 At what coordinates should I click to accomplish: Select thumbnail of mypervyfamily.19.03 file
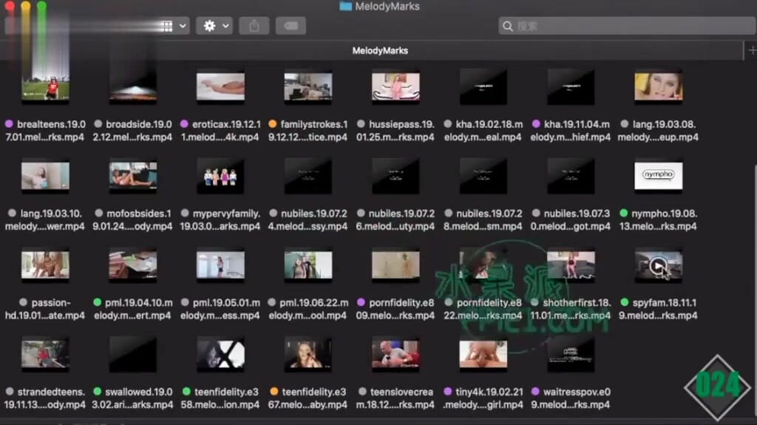click(x=220, y=176)
